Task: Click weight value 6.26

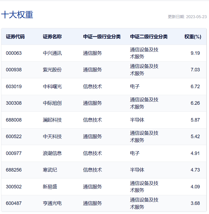Action: (195, 103)
